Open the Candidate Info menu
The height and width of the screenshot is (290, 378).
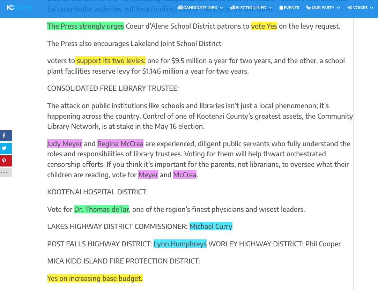tap(200, 8)
